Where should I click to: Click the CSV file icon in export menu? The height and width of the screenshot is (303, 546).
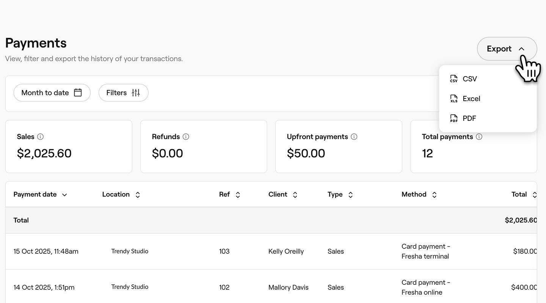453,79
